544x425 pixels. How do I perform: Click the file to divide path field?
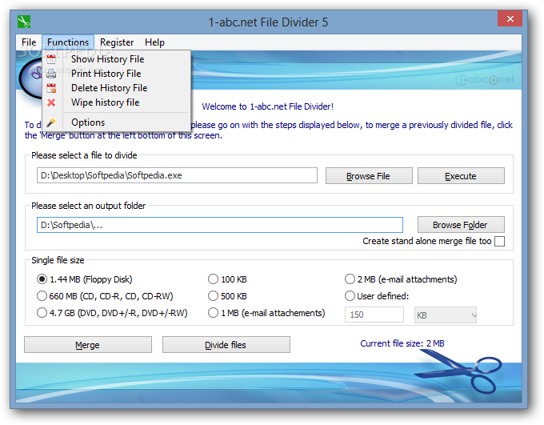click(177, 175)
